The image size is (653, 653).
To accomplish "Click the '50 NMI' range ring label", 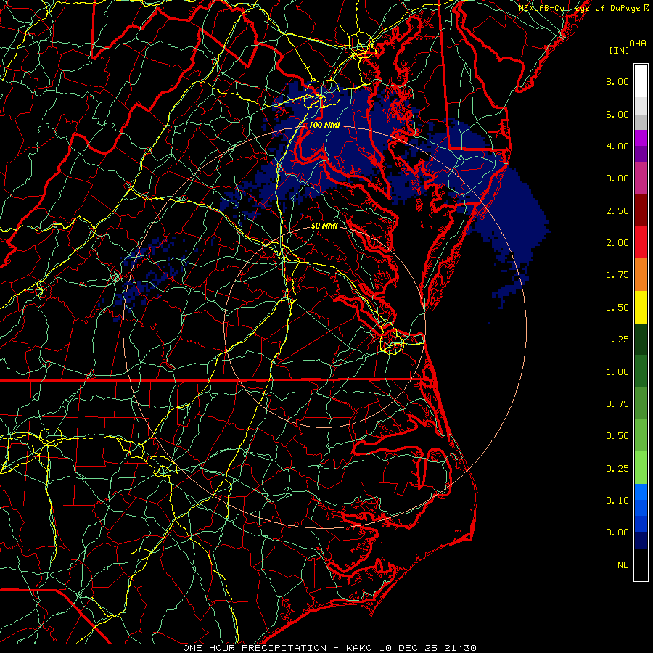I will pos(324,226).
